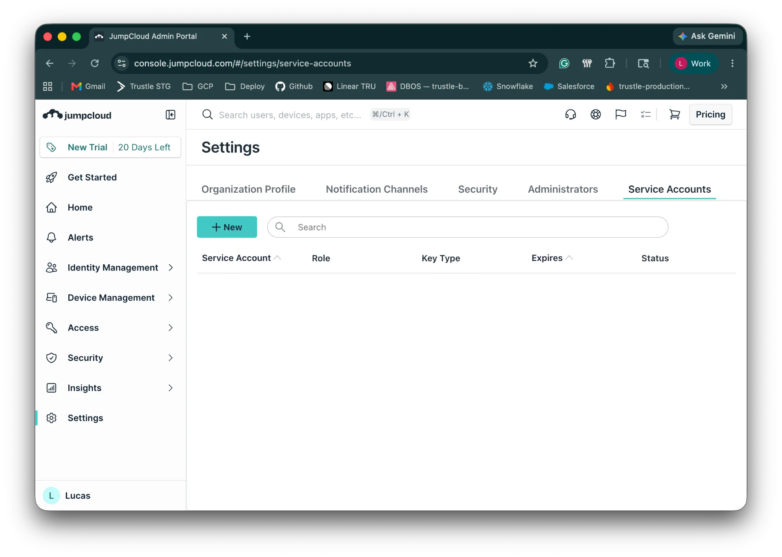Open the checklist tasks icon

[646, 114]
